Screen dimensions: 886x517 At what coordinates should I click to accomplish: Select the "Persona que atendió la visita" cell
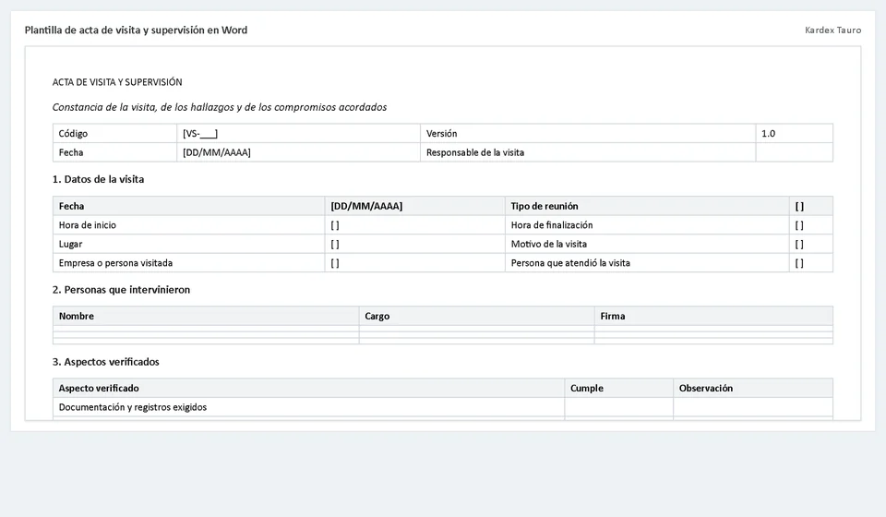point(647,263)
